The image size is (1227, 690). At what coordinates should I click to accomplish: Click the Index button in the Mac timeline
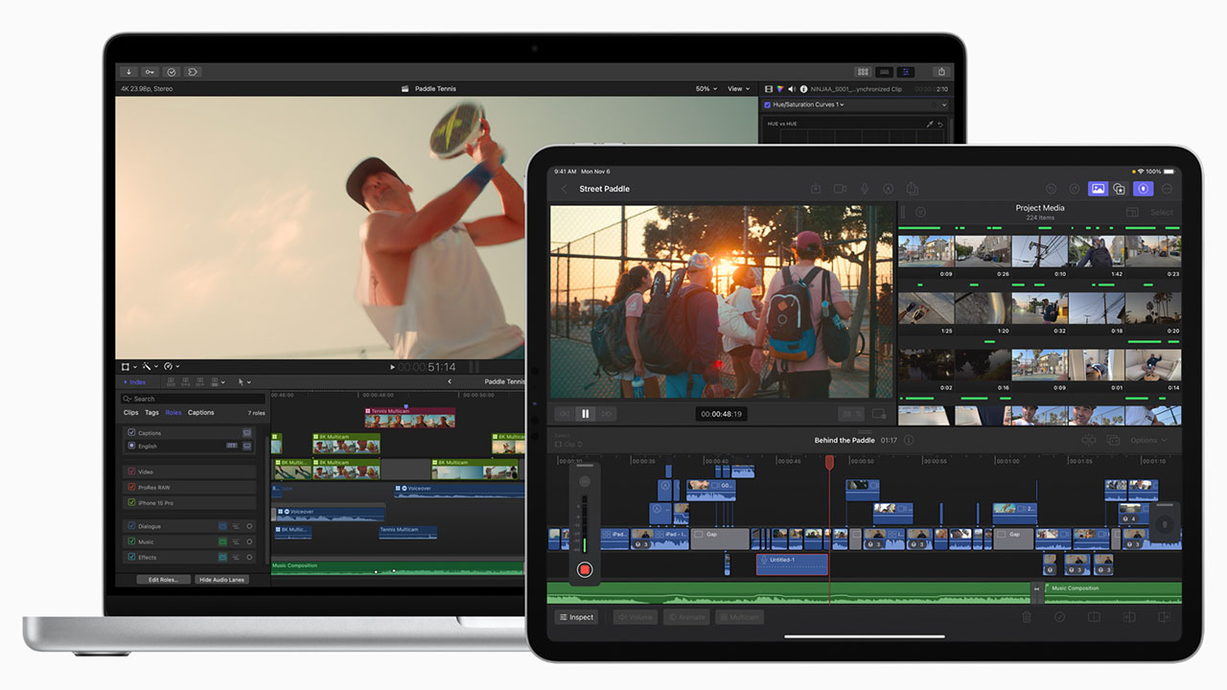pos(135,381)
